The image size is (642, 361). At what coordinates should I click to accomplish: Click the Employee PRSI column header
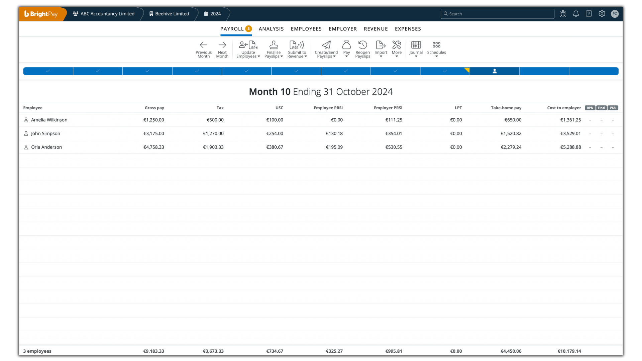[x=328, y=108]
